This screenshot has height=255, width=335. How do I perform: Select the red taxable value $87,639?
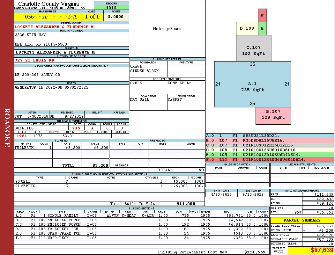point(311,250)
